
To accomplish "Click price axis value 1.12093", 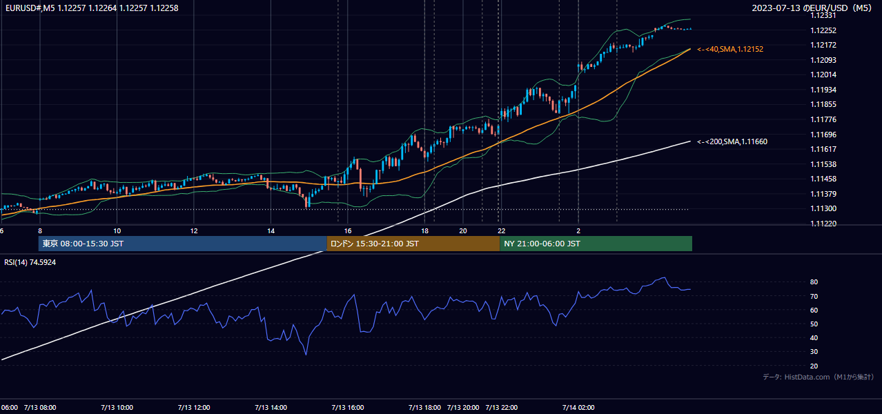I will click(823, 60).
